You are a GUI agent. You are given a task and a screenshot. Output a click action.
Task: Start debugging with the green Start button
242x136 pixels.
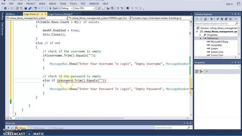pos(53,8)
